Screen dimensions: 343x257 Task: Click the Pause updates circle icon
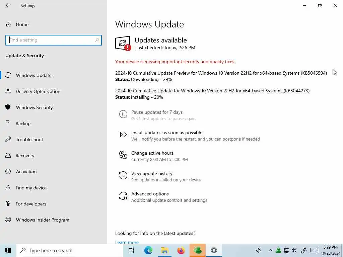coord(123,114)
